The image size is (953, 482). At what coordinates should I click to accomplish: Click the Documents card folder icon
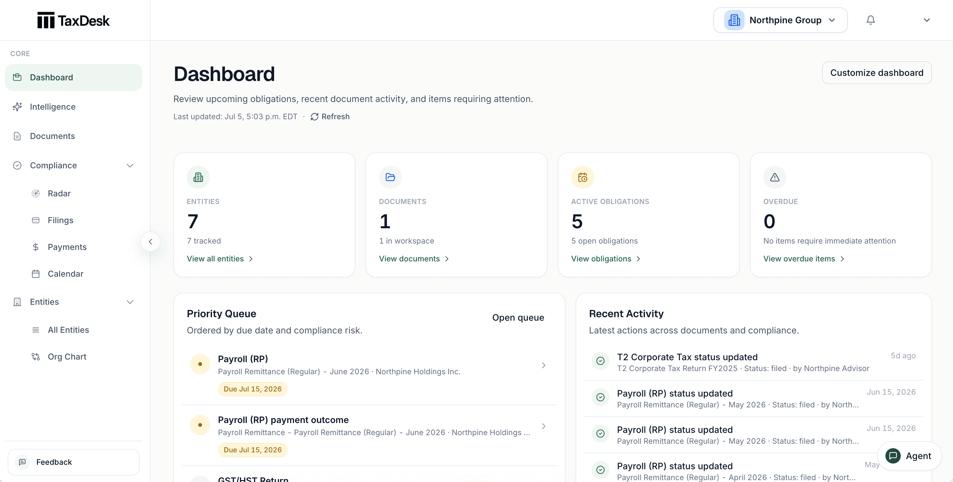390,177
